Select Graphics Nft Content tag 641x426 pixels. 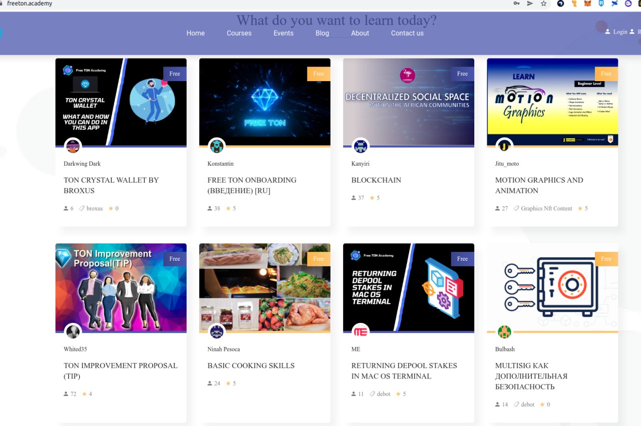pos(546,208)
